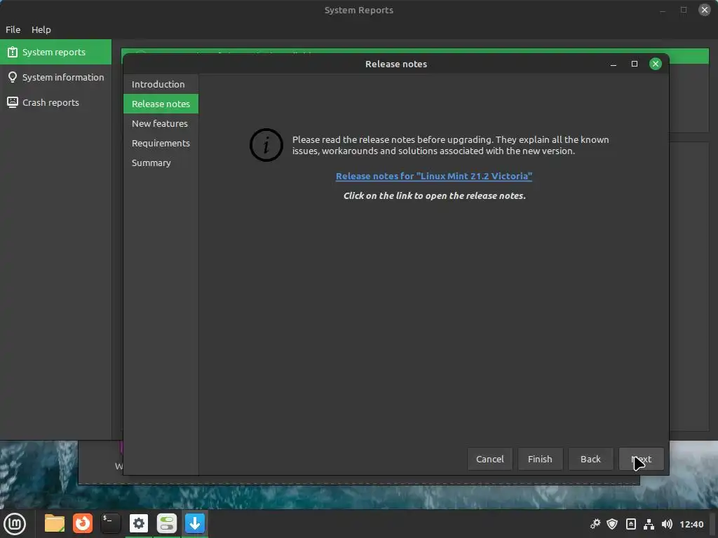
Task: Maximize the Release notes dialog
Action: click(x=634, y=64)
